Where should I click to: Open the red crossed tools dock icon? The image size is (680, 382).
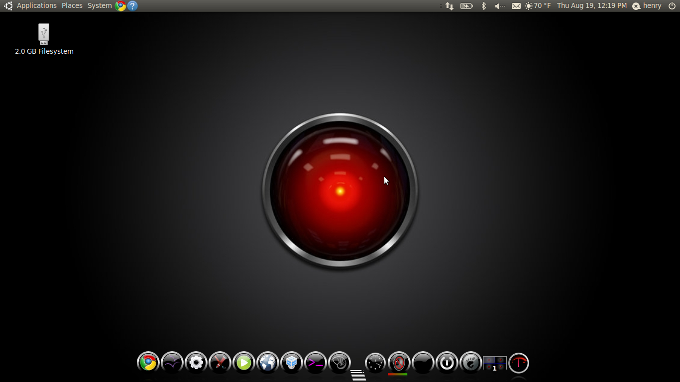[x=220, y=363]
